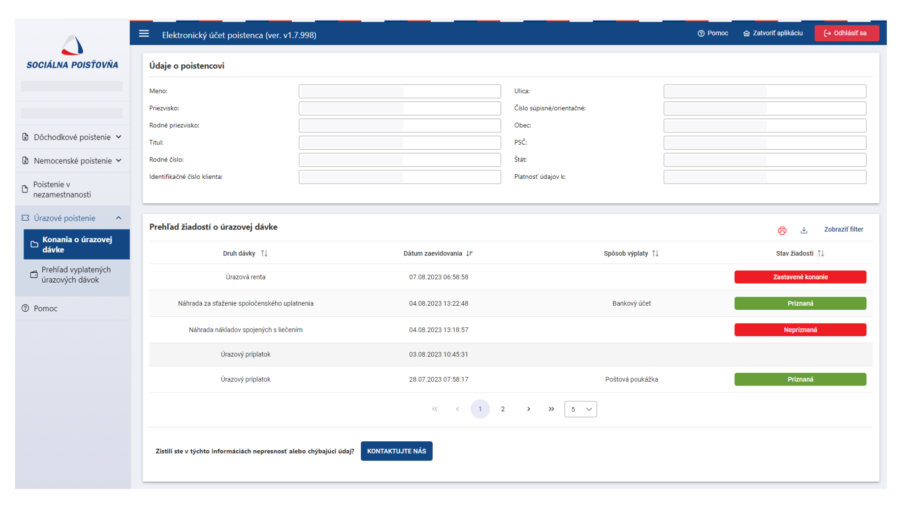This screenshot has width=902, height=507.
Task: Collapse Úrazové poistenie menu
Action: coord(72,218)
